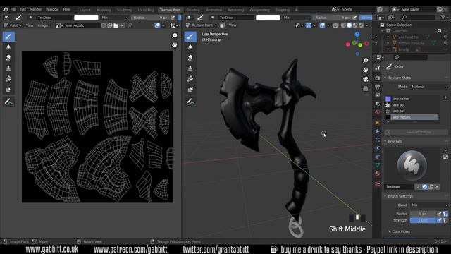
Task: Hide second outliner object with eye icon
Action: 446,43
